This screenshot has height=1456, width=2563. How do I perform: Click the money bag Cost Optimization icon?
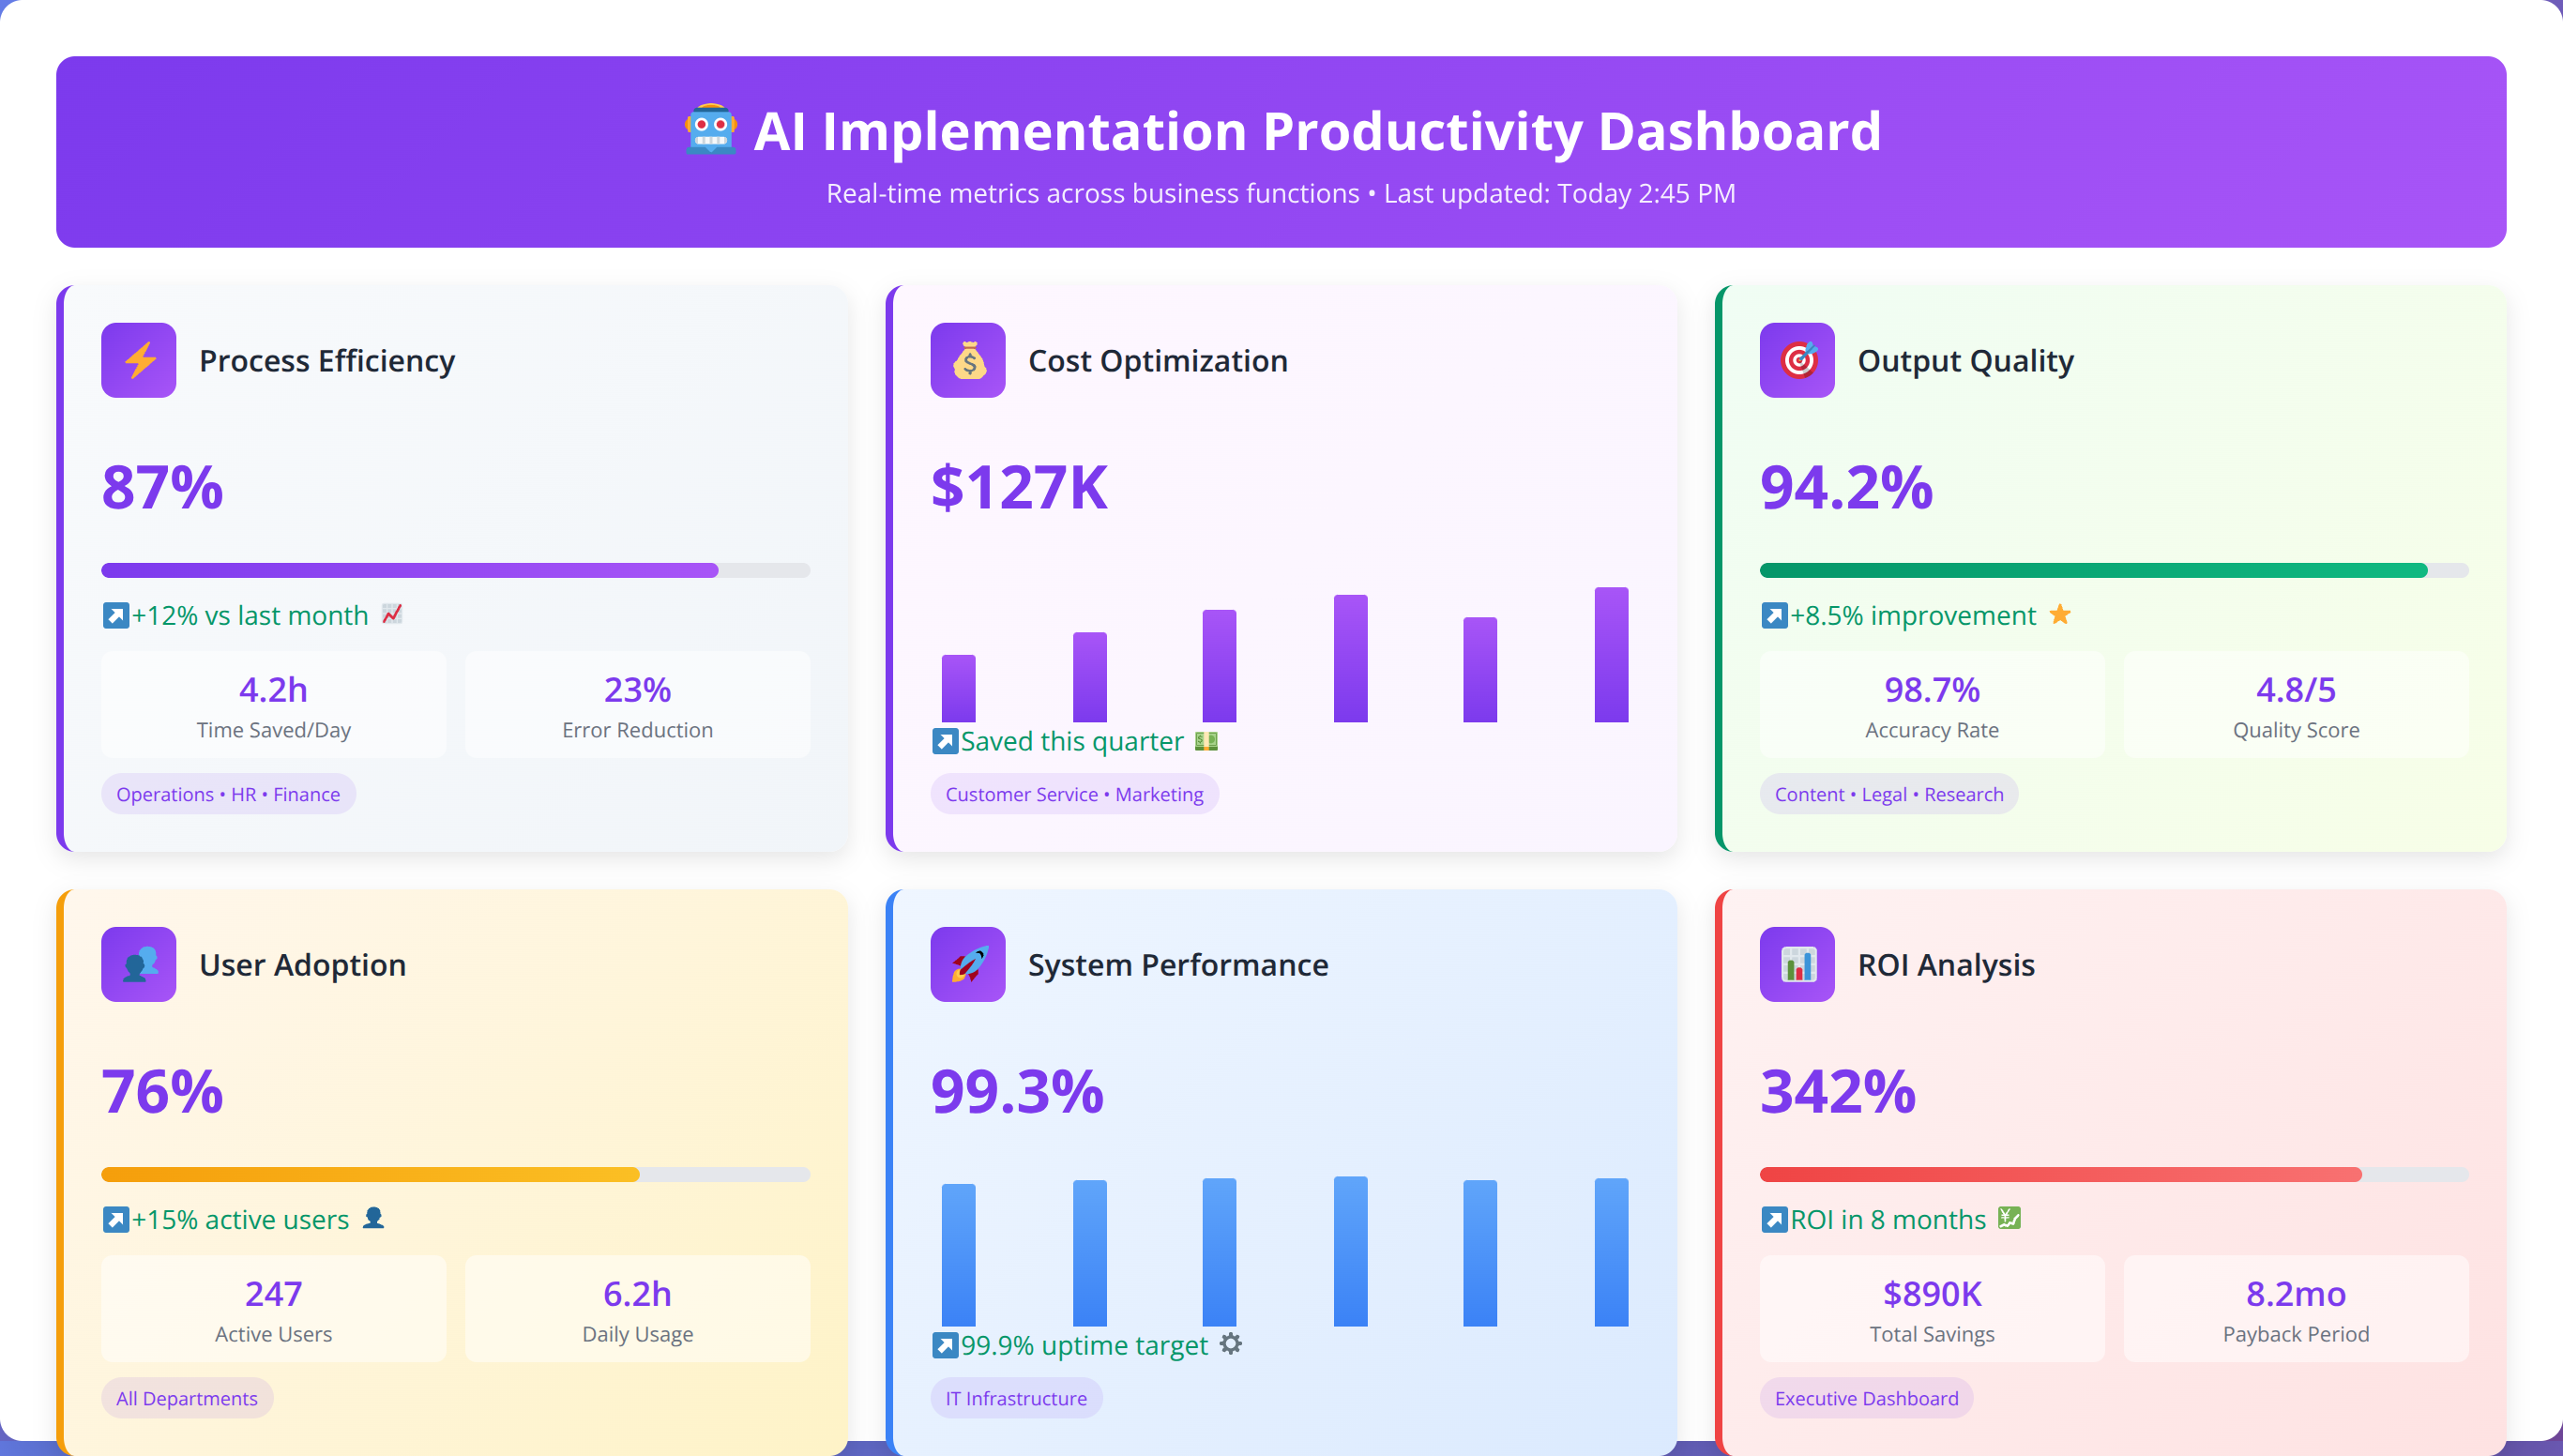[968, 360]
